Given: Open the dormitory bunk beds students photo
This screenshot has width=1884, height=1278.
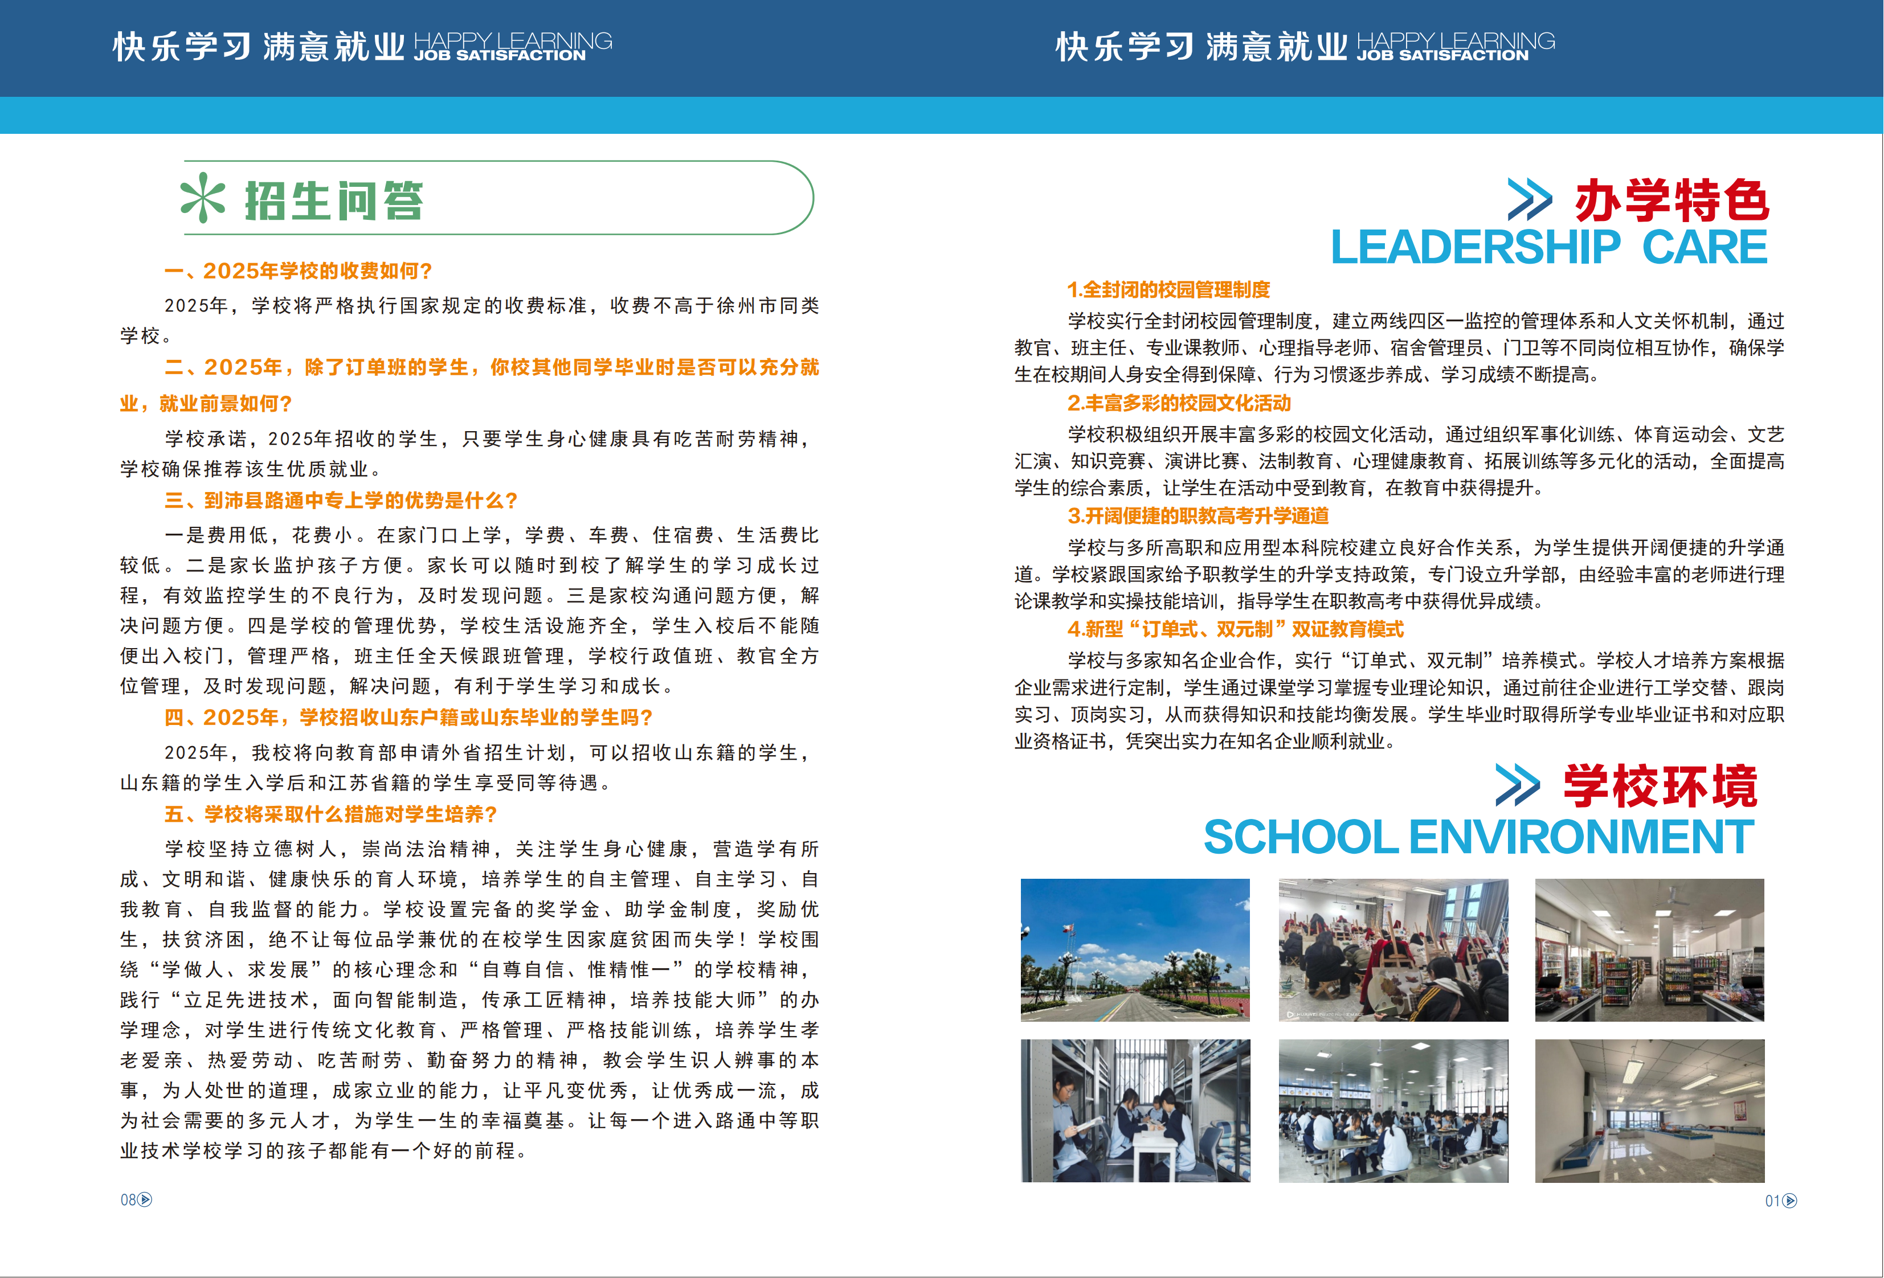Looking at the screenshot, I should (1135, 1111).
